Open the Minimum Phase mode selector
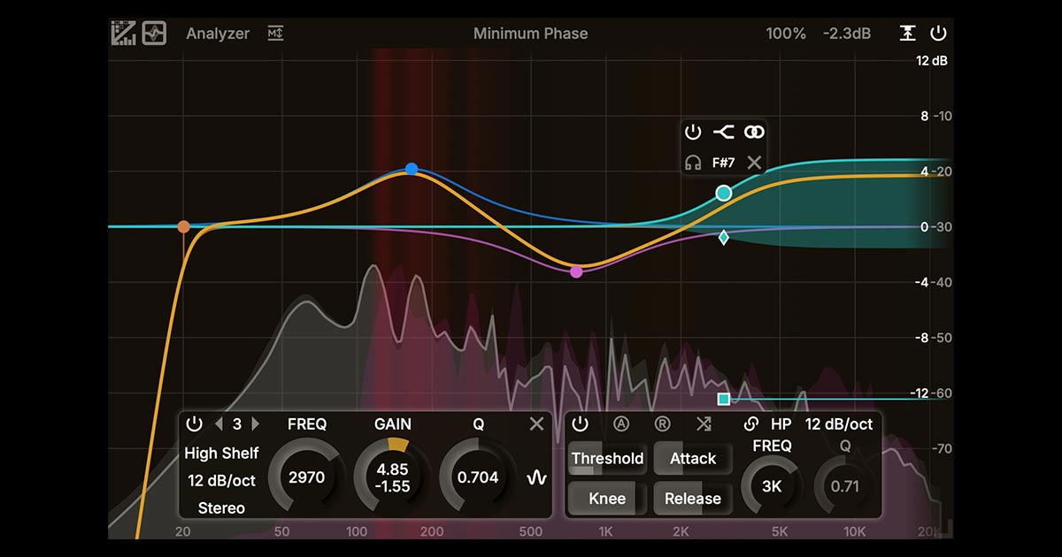 point(529,33)
